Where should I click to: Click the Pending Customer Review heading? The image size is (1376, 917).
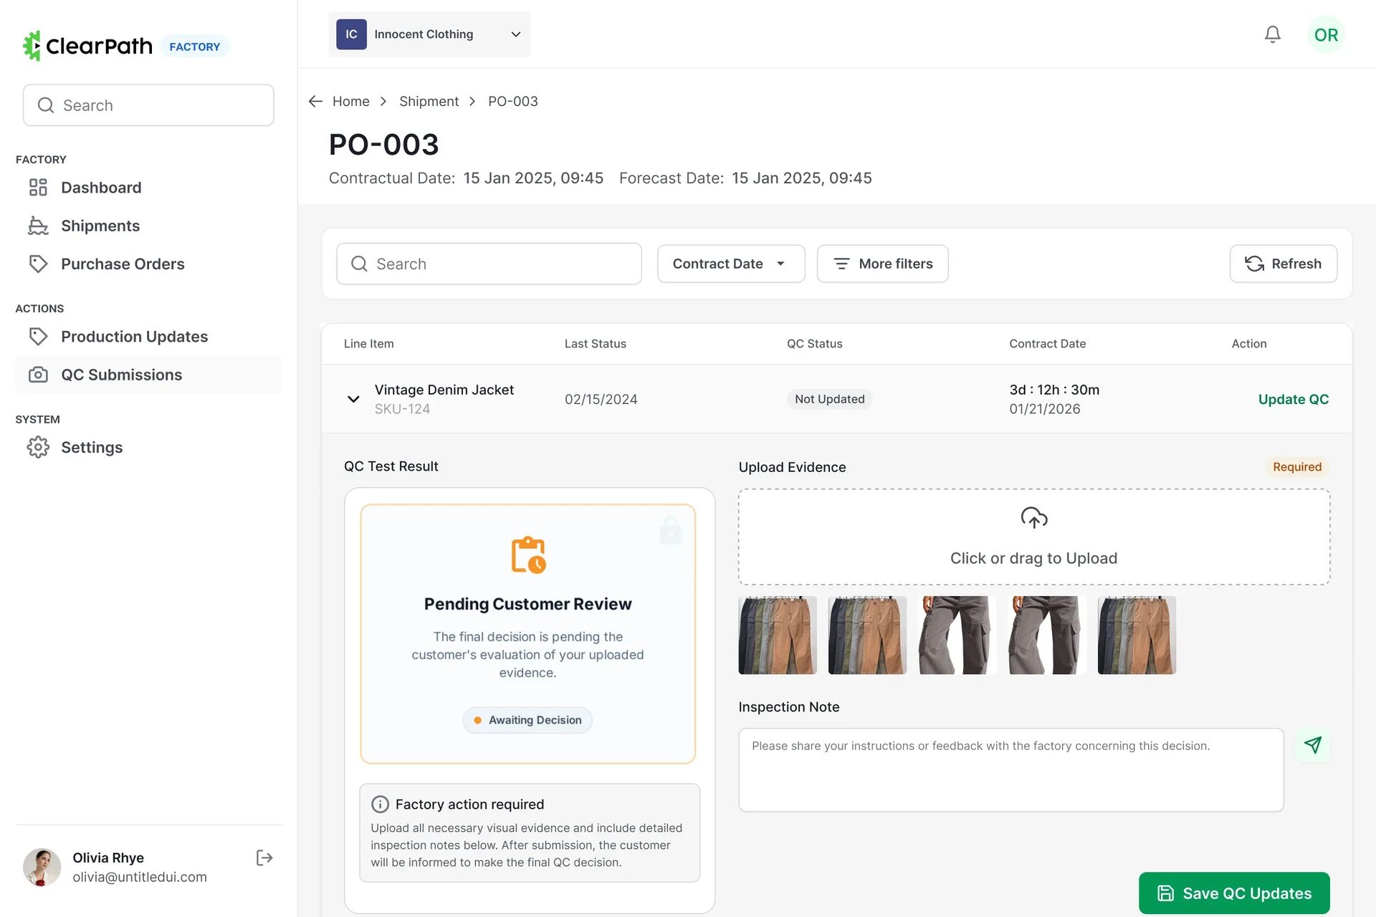coord(527,604)
